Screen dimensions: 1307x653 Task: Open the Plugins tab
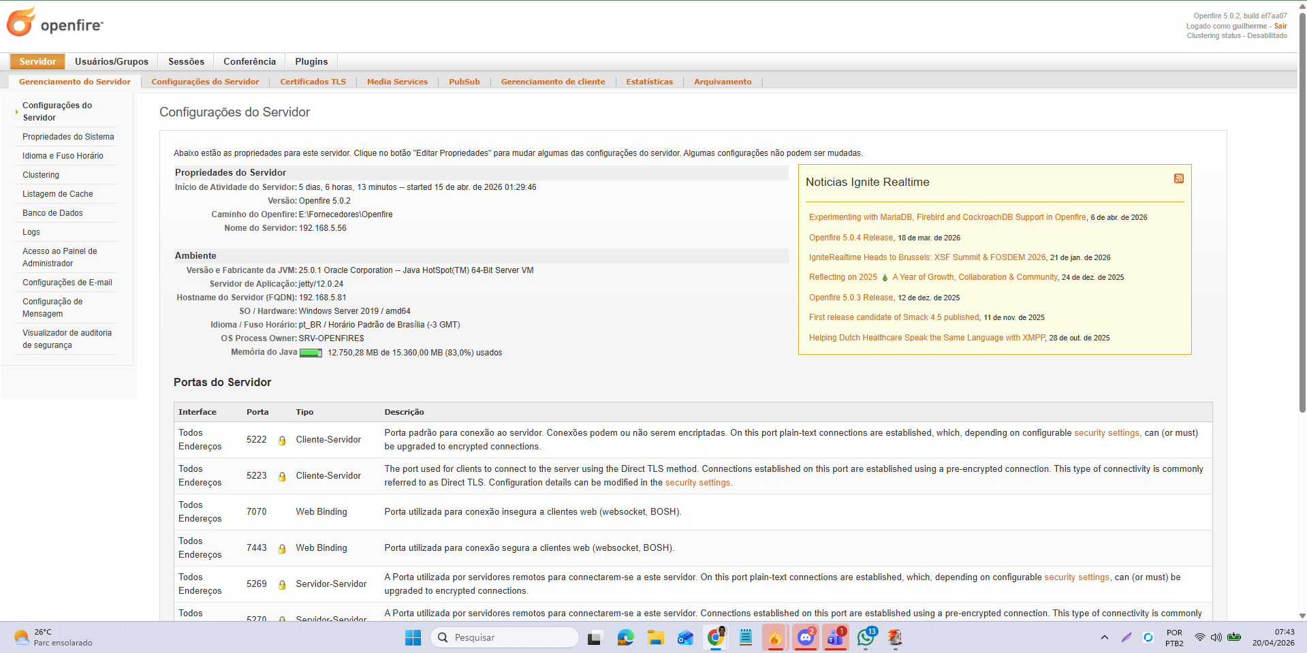(x=311, y=61)
